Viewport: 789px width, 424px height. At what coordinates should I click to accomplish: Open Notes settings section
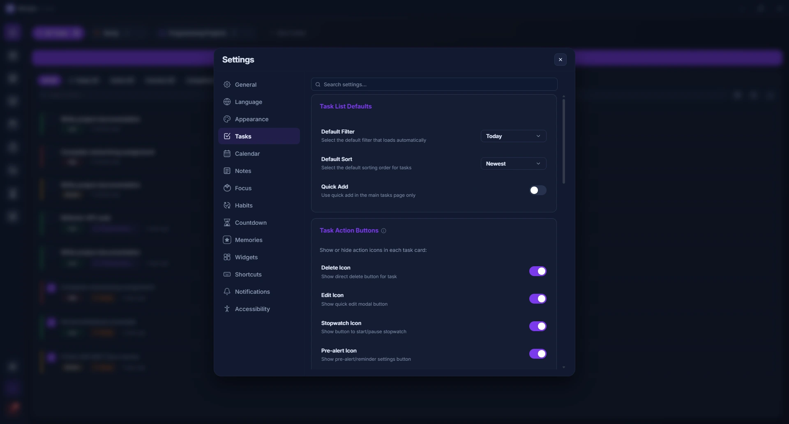pyautogui.click(x=259, y=171)
